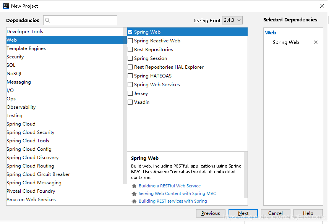This screenshot has width=329, height=224.
Task: Select Developer Tools category
Action: click(x=65, y=32)
